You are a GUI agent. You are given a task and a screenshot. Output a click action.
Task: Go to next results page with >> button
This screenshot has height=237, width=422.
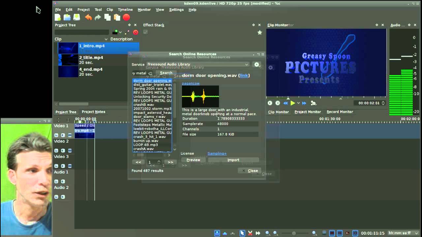170,162
